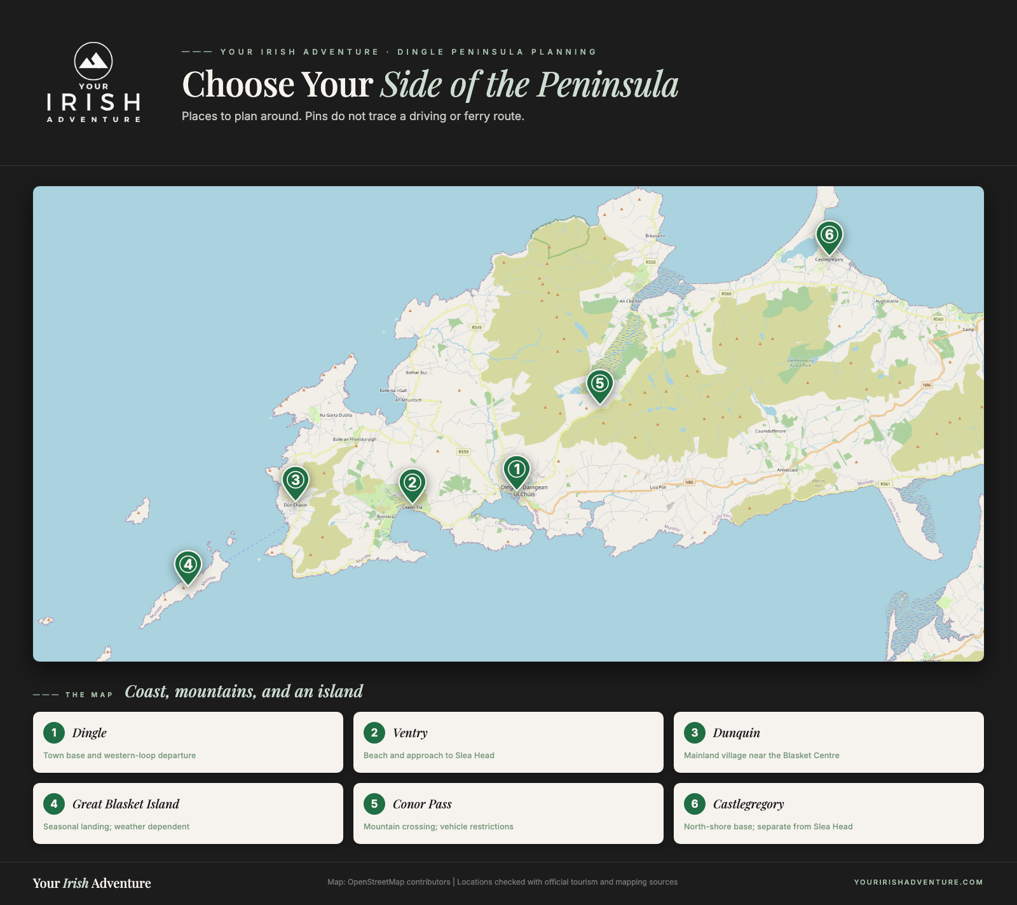Viewport: 1017px width, 905px height.
Task: Select the Great Blasket Island card title
Action: 126,804
